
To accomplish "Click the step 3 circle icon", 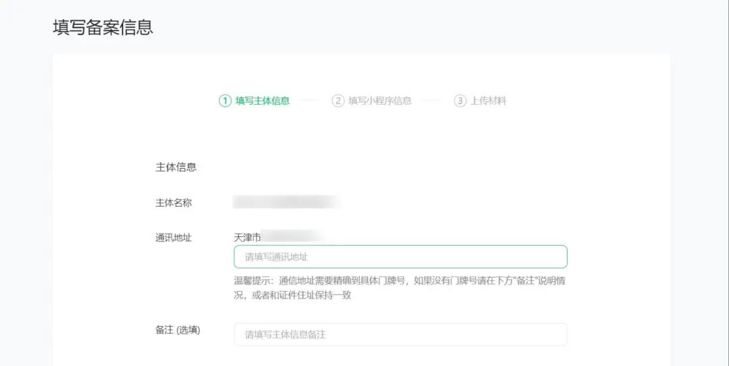I will click(460, 101).
